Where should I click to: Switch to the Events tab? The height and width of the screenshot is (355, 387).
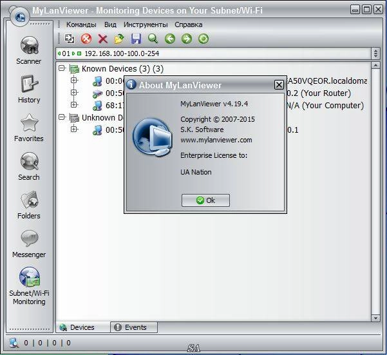(x=134, y=327)
